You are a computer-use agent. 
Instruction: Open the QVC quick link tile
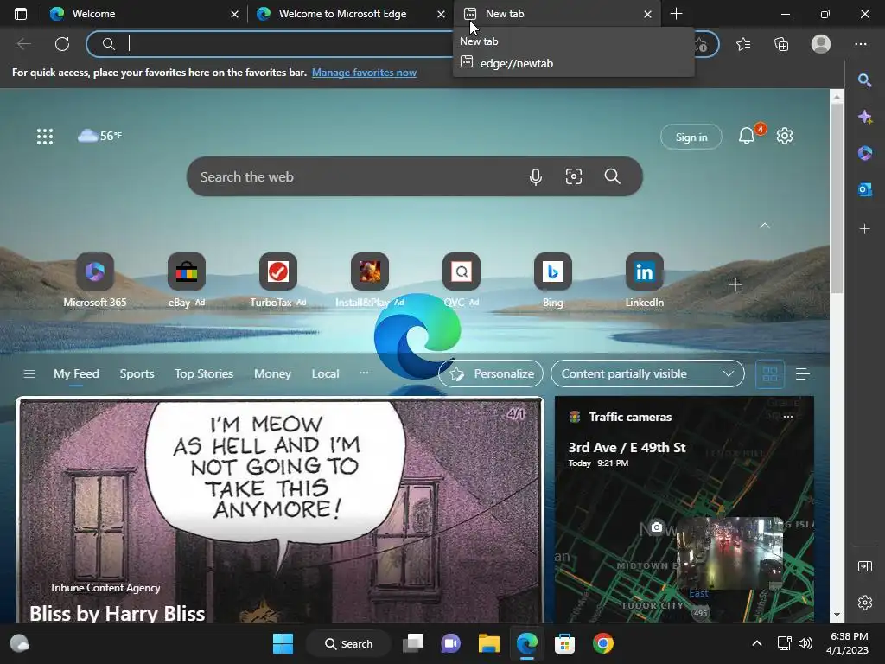[462, 281]
